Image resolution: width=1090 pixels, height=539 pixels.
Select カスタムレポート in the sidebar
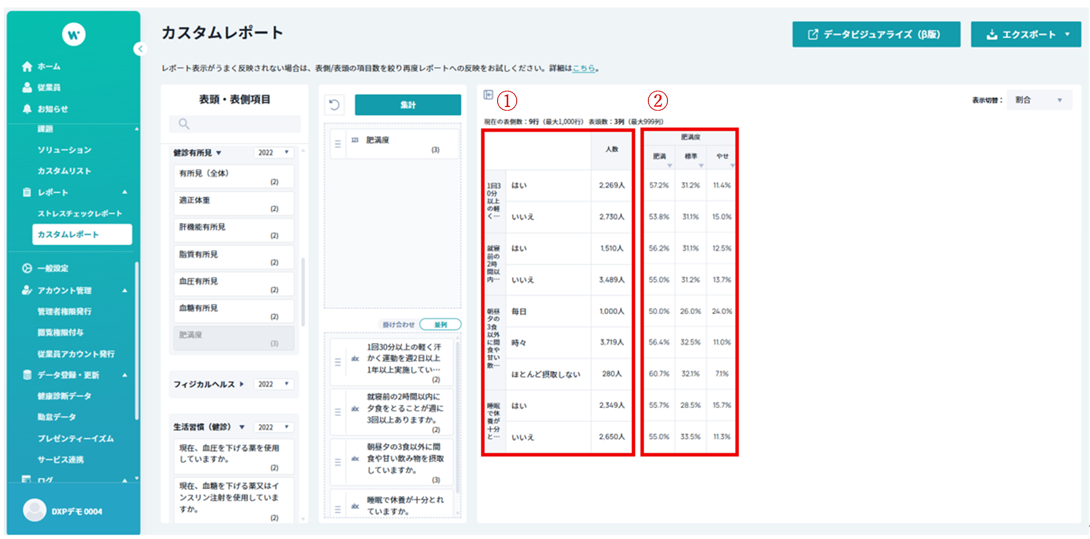(x=82, y=234)
